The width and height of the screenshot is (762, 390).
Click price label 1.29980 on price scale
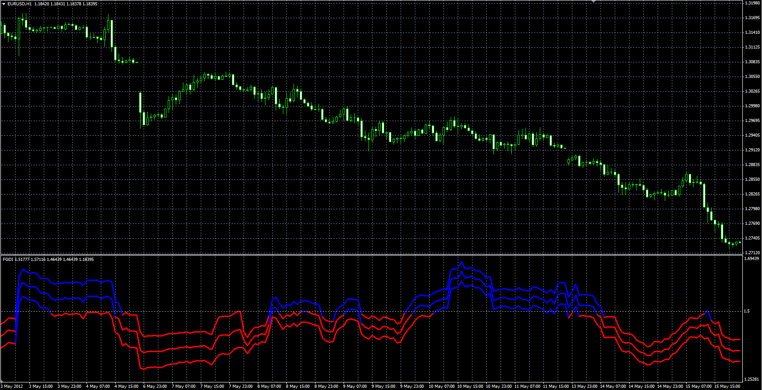pyautogui.click(x=752, y=106)
